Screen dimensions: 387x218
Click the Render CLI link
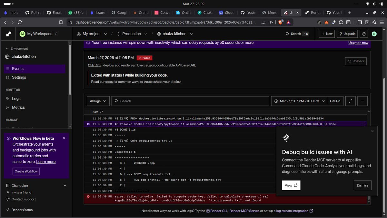217,211
